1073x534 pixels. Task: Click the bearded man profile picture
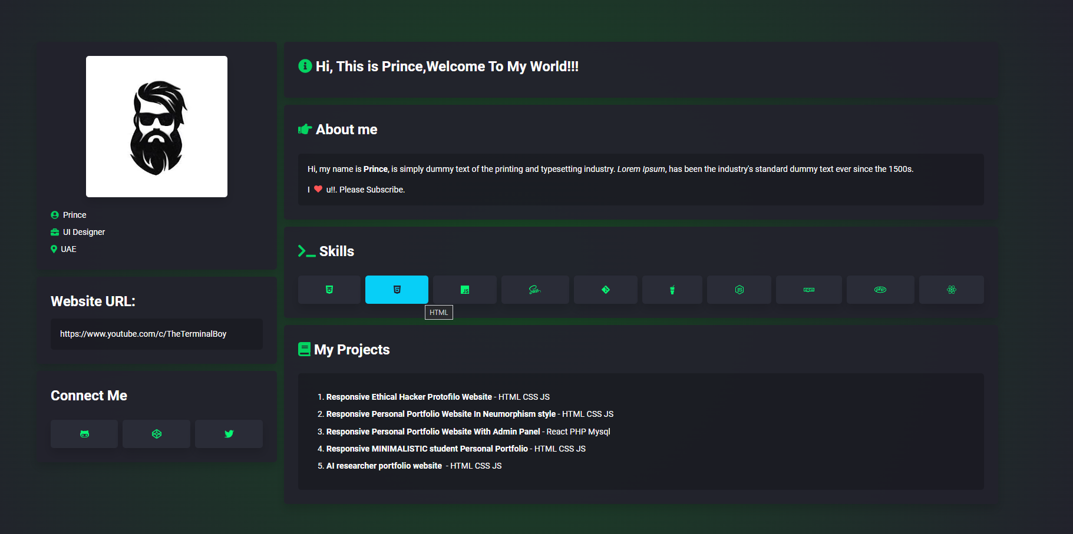[x=157, y=127]
